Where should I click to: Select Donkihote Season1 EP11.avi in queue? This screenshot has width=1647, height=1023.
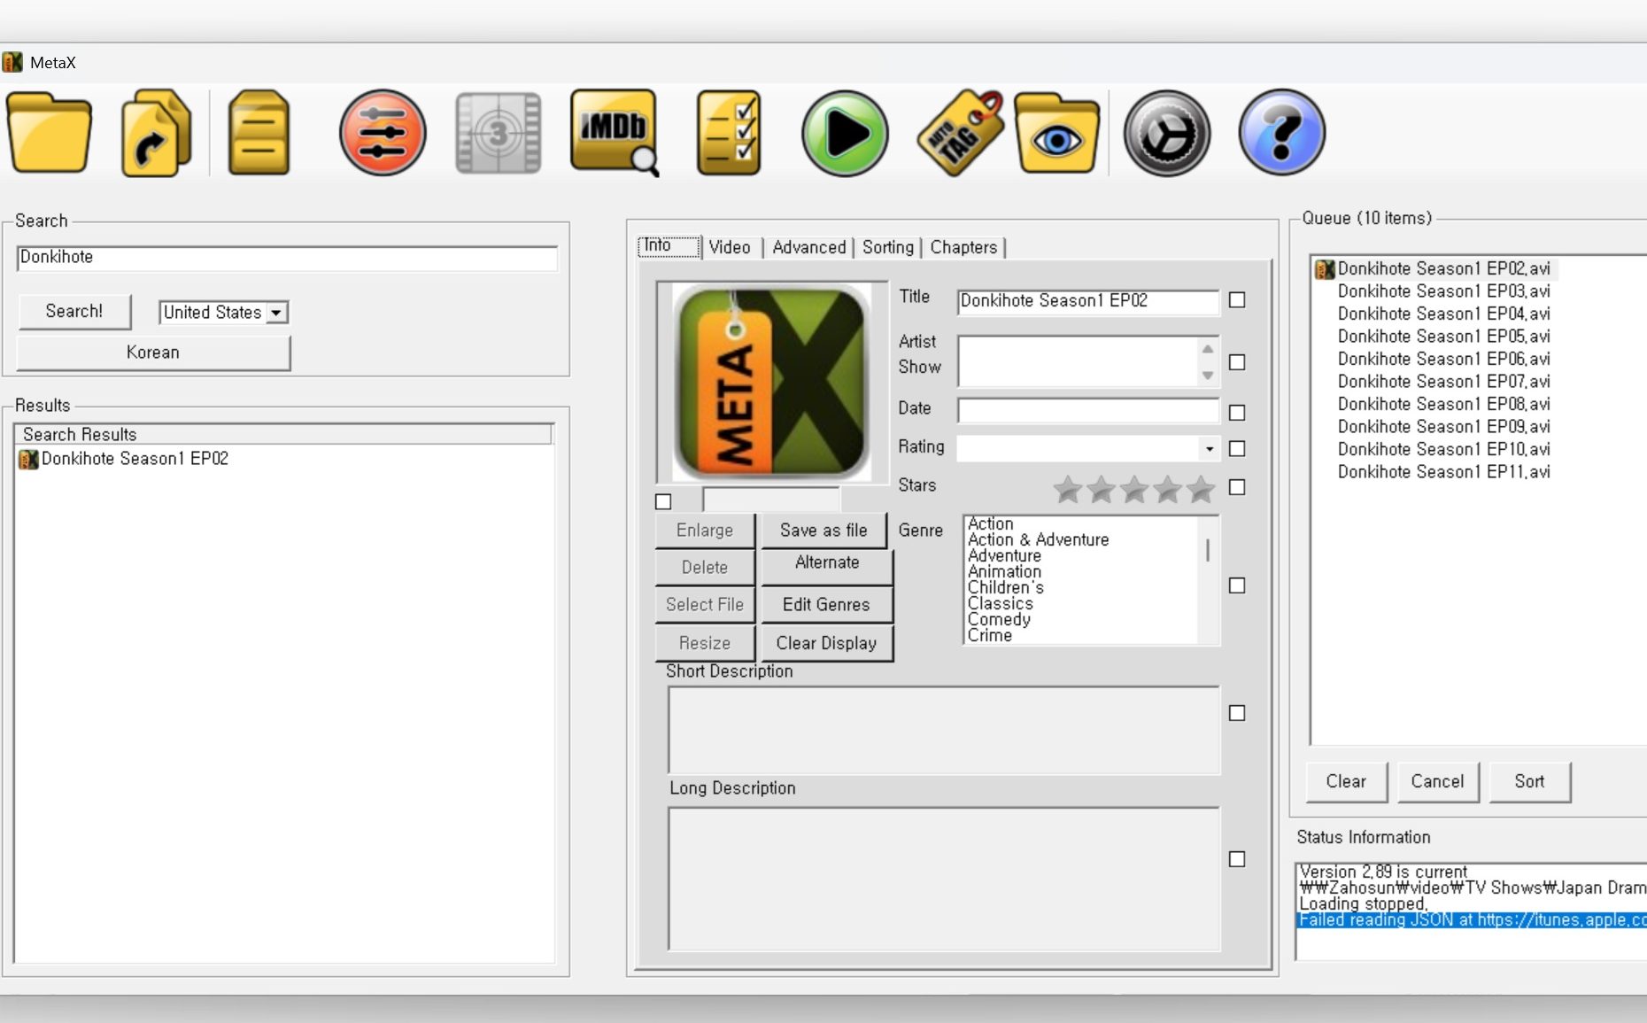click(1443, 472)
